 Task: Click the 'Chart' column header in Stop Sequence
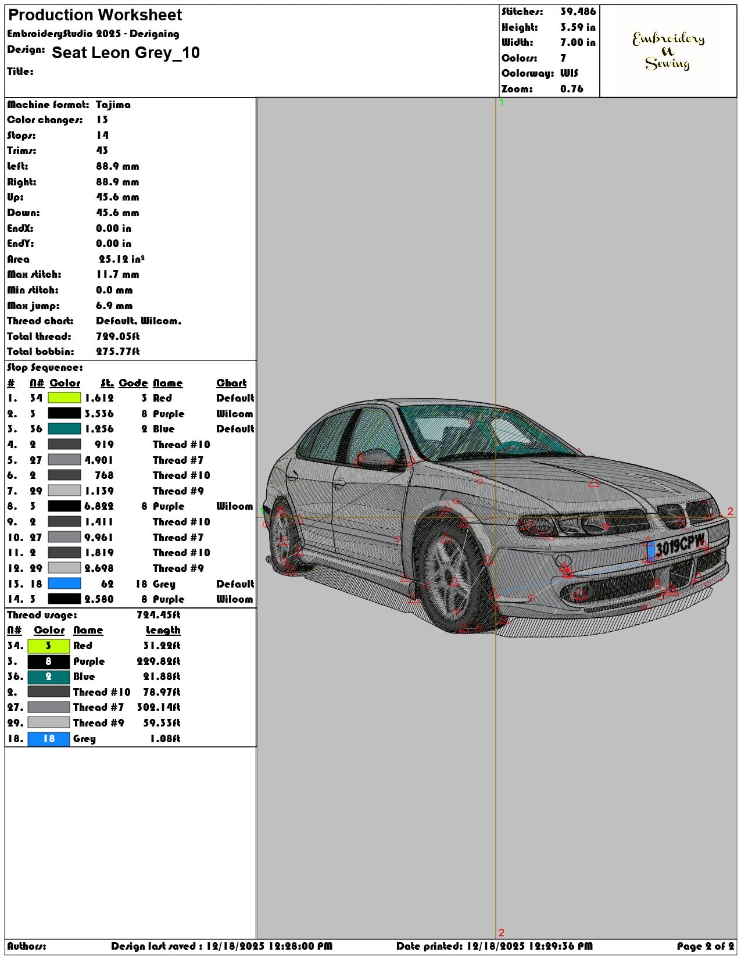231,383
